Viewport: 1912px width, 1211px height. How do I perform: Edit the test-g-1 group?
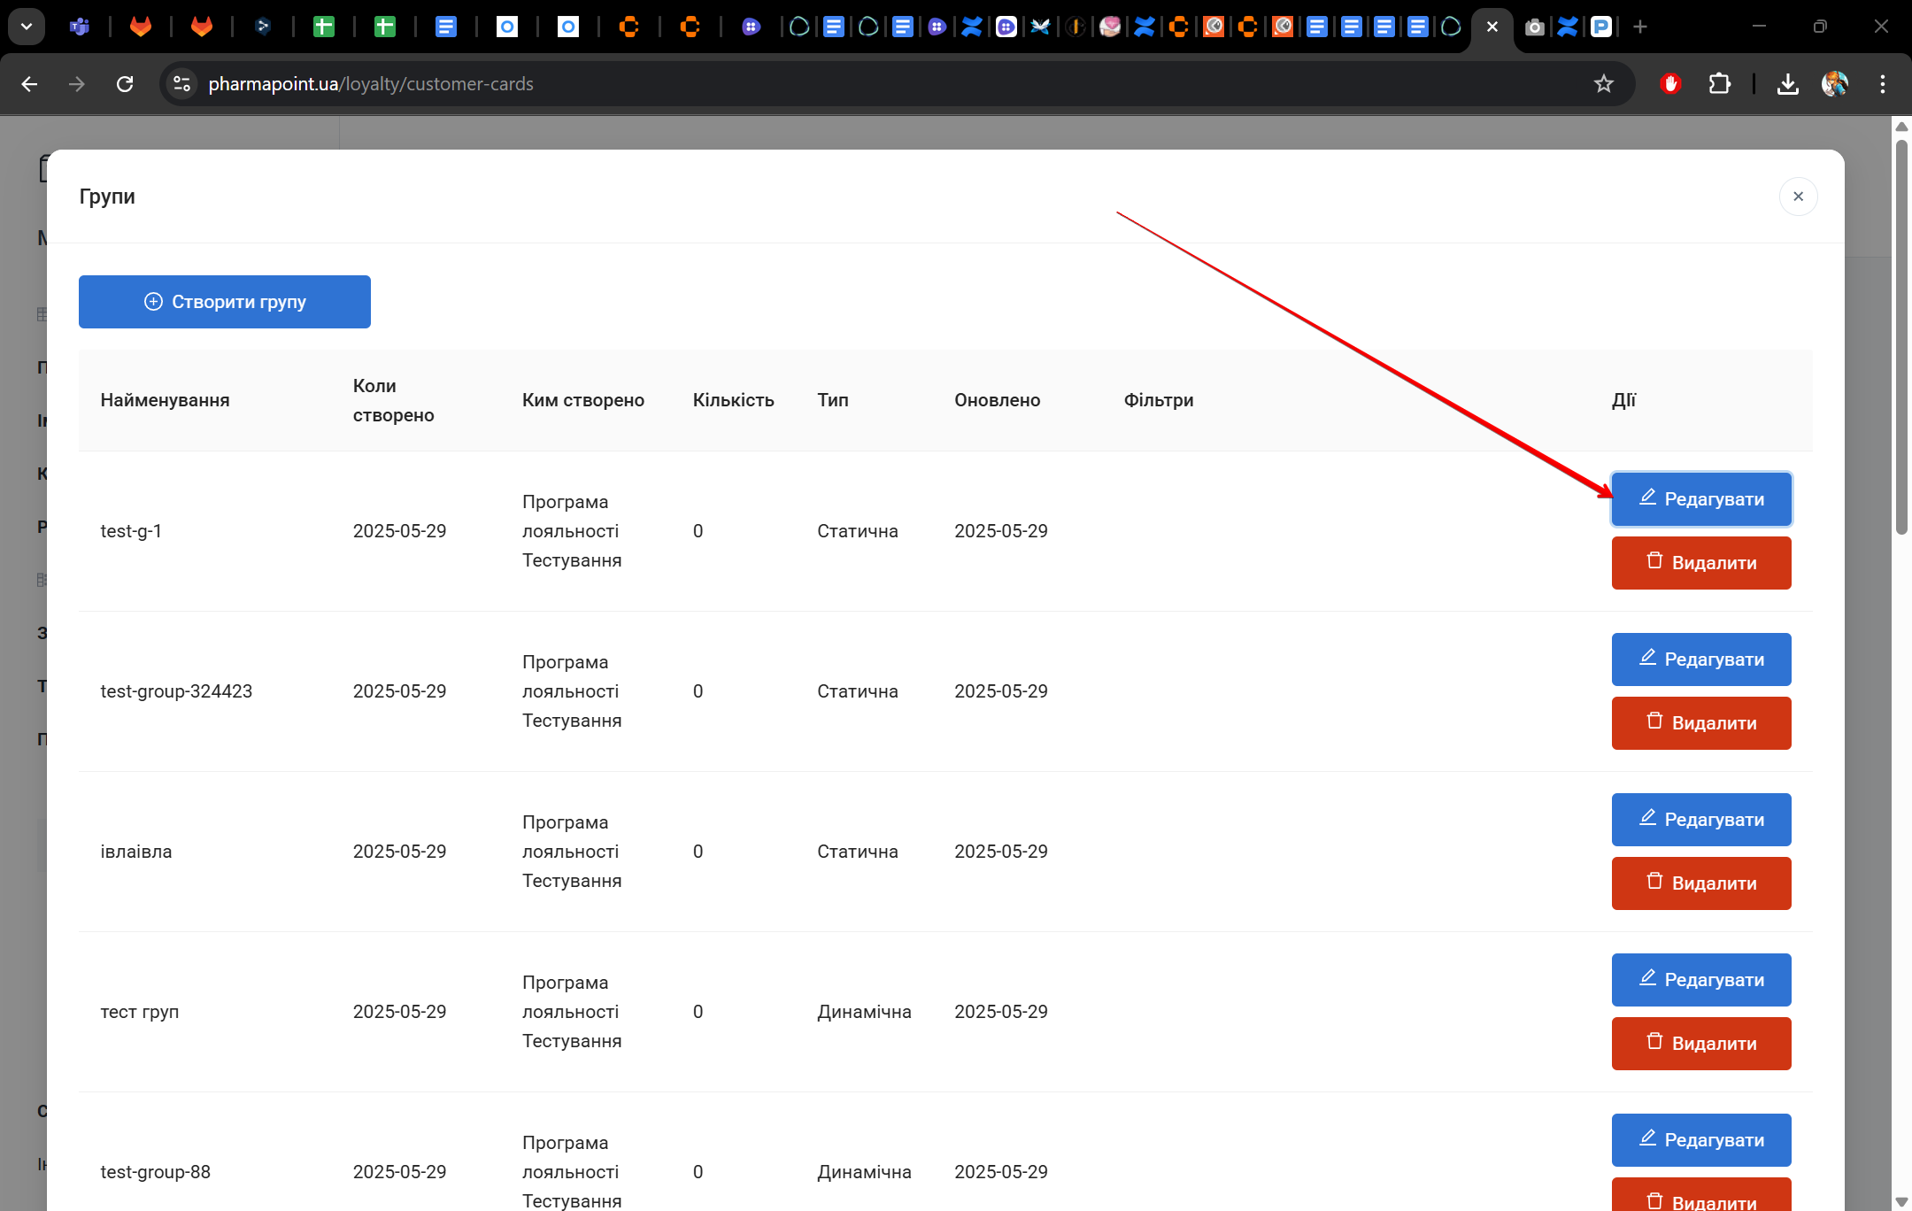point(1700,499)
